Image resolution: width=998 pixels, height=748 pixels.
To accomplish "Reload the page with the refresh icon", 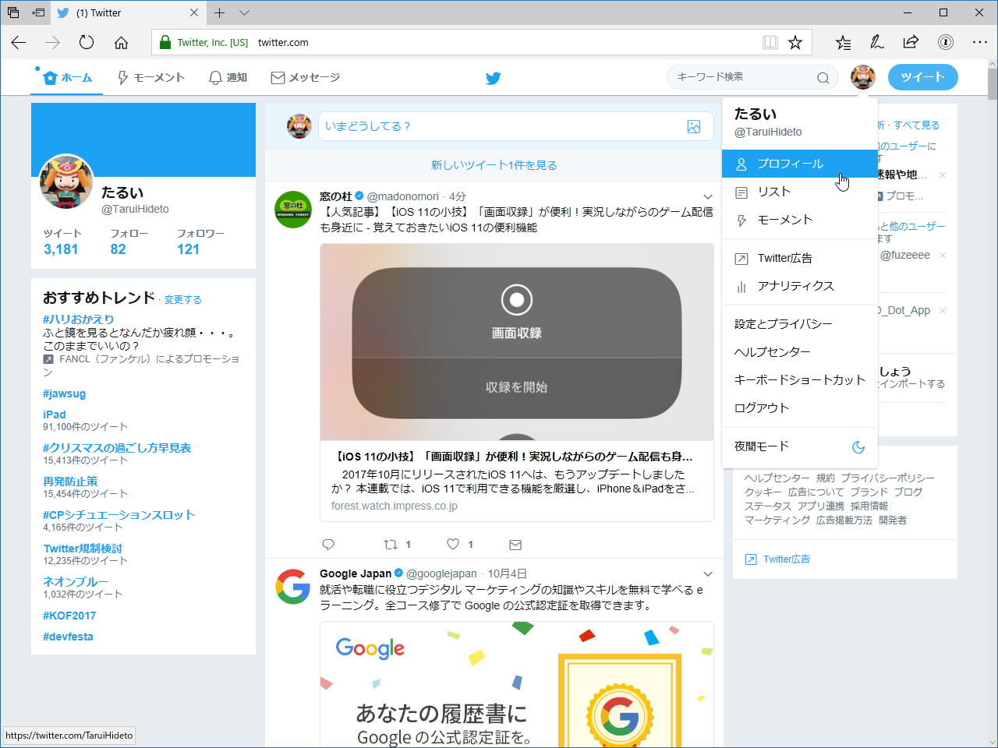I will tap(86, 43).
